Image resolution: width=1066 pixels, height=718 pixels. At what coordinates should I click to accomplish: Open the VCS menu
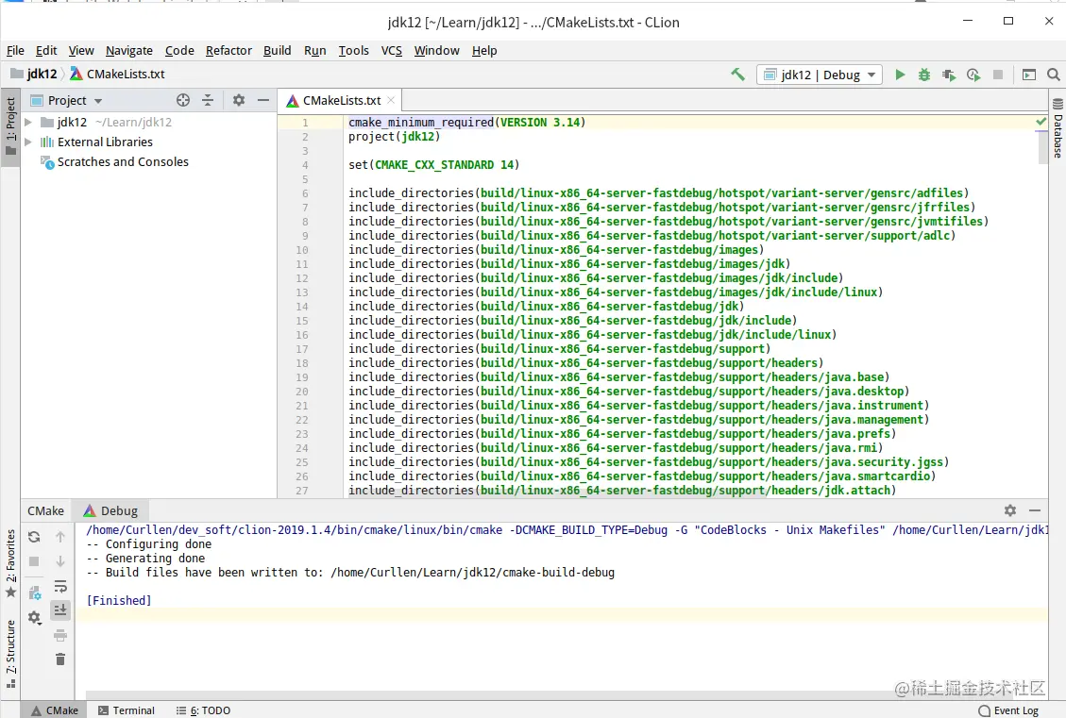[392, 50]
